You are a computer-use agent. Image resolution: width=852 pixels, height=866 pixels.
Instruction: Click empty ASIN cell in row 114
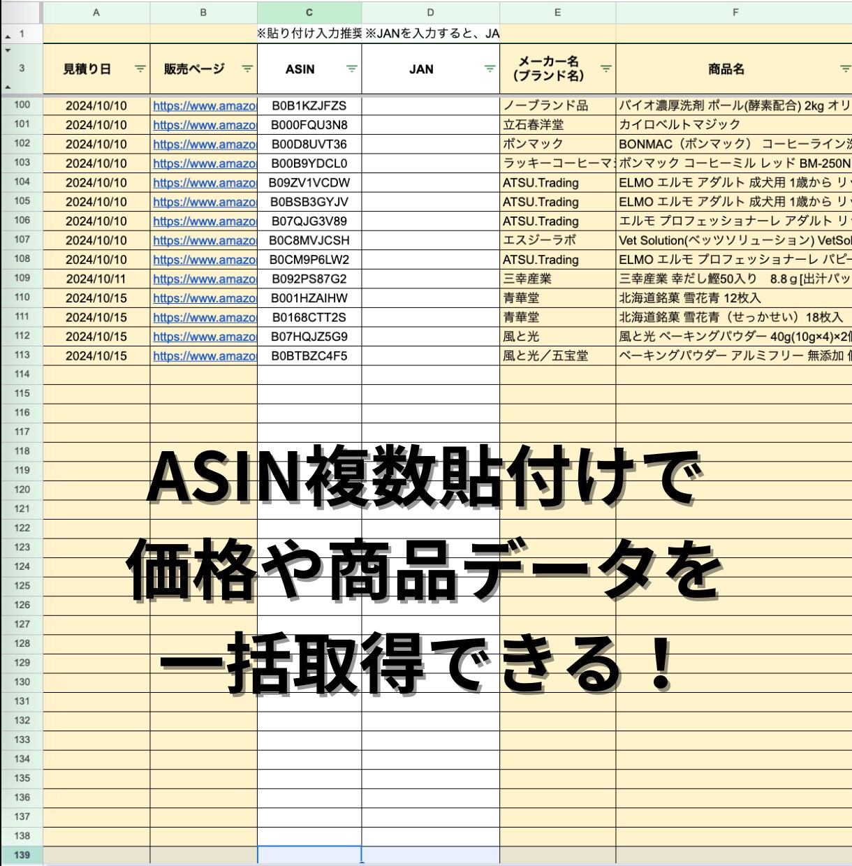point(309,374)
